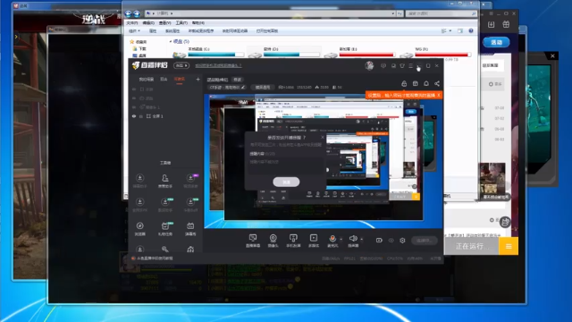Expand speaker options arrow beside volume icon

(361, 239)
